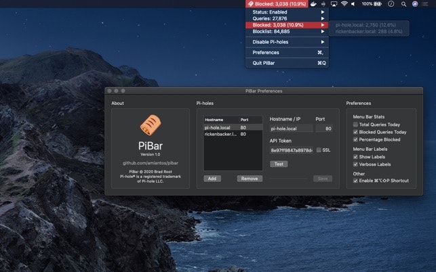The image size is (436, 272).
Task: Toggle the Show Labels checkbox
Action: 355,156
